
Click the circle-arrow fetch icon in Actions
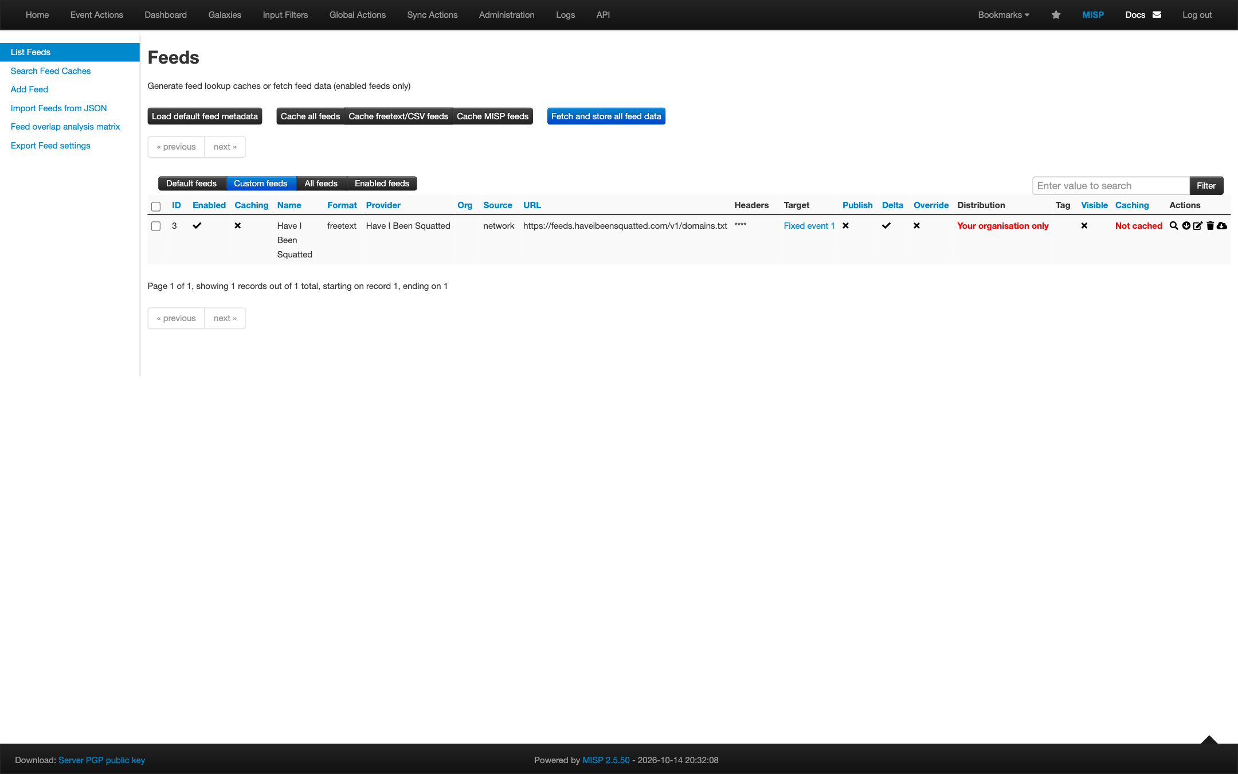pos(1186,226)
